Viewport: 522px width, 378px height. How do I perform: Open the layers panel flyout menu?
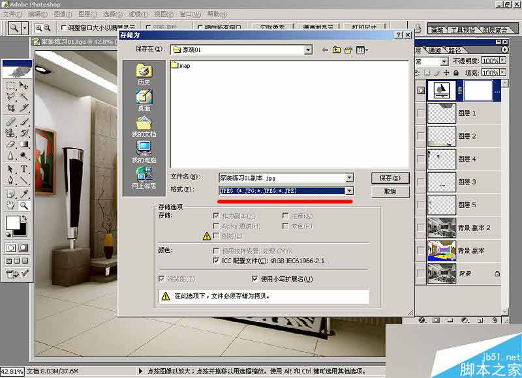pyautogui.click(x=504, y=50)
